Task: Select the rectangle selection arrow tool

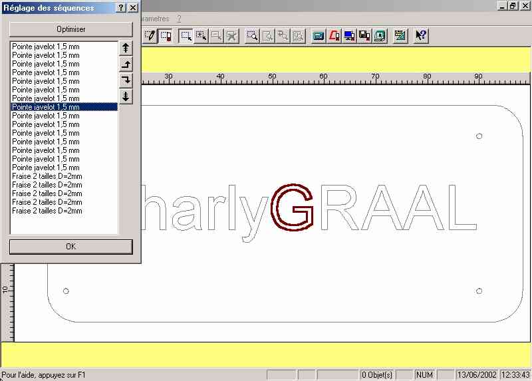Action: coord(186,36)
